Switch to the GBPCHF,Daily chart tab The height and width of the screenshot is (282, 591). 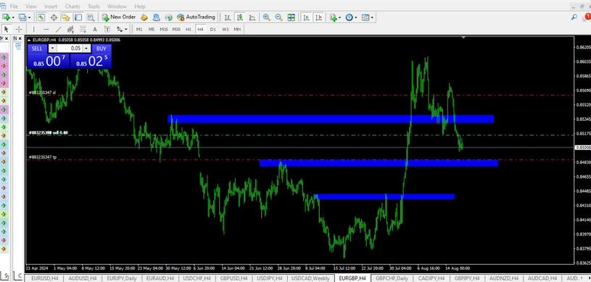(392, 278)
